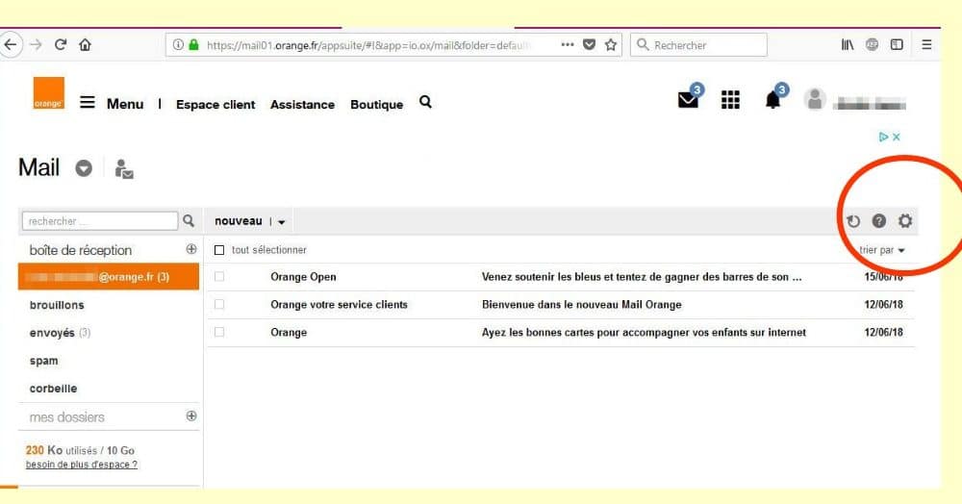Click sender Orange votre service clients
Screen dimensions: 962x504
coord(339,304)
